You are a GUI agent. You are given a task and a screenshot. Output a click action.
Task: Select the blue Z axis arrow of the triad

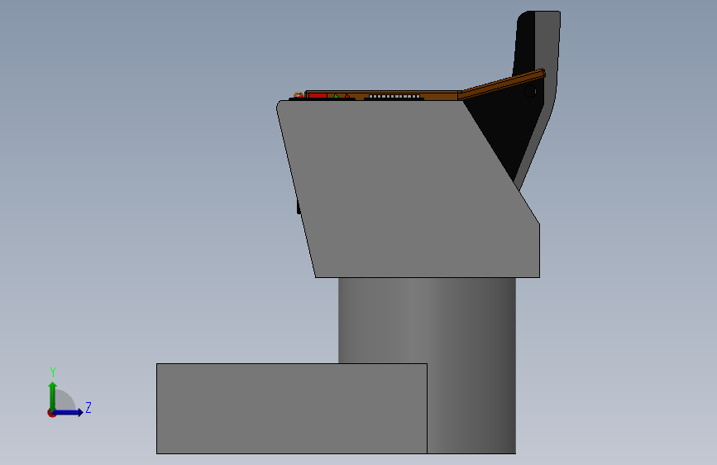[x=68, y=412]
